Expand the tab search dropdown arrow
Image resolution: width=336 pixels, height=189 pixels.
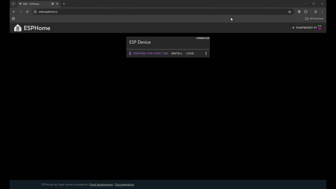[x=13, y=4]
